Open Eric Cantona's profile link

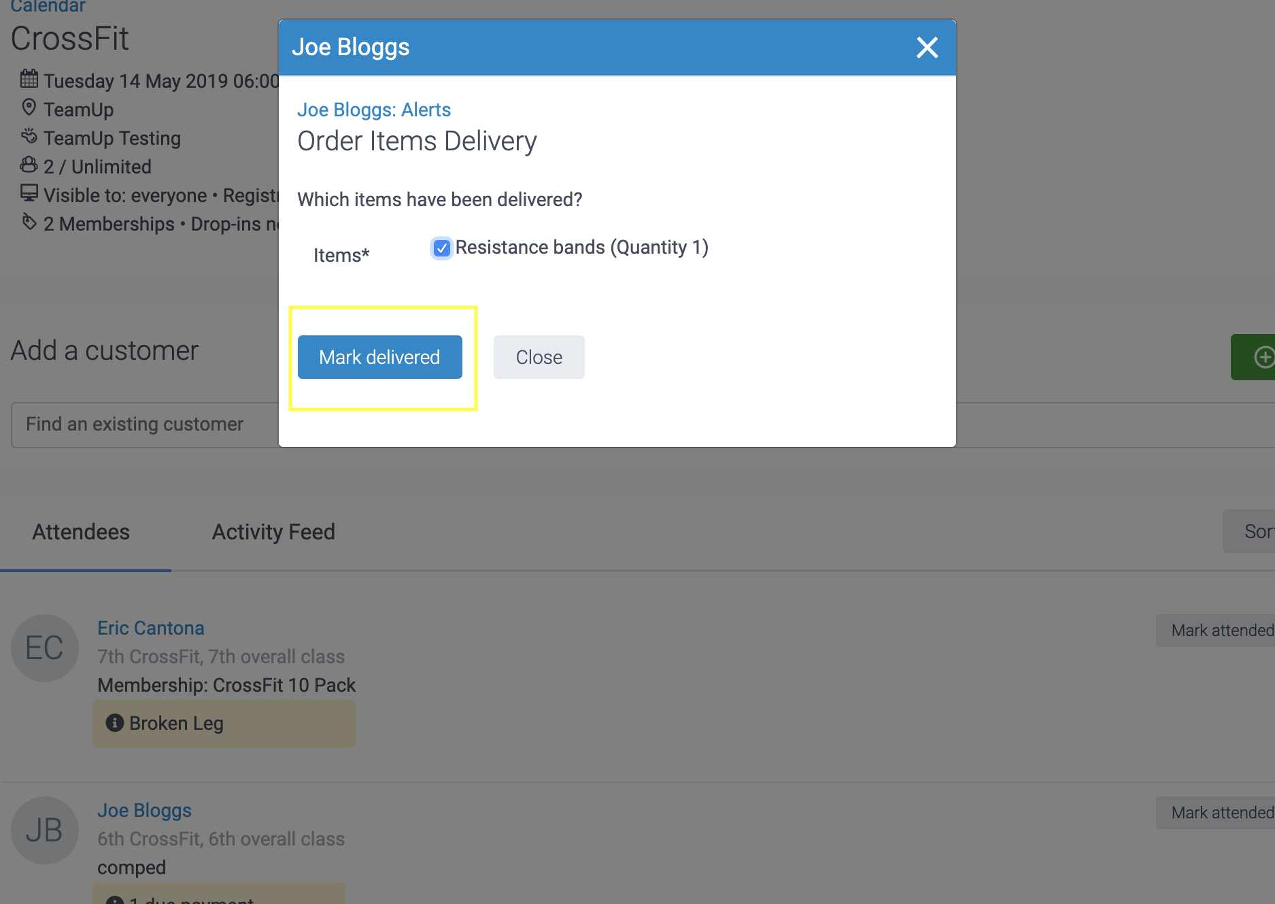[x=150, y=628]
